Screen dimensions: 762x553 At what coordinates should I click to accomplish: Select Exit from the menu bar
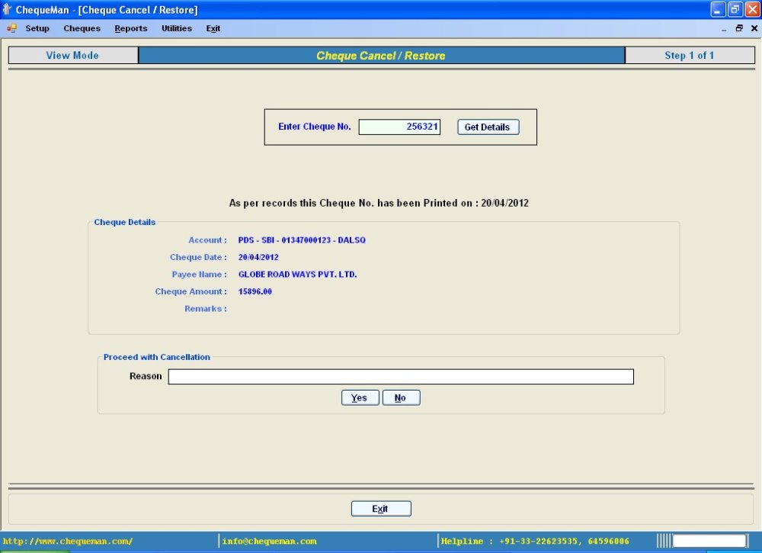point(213,28)
